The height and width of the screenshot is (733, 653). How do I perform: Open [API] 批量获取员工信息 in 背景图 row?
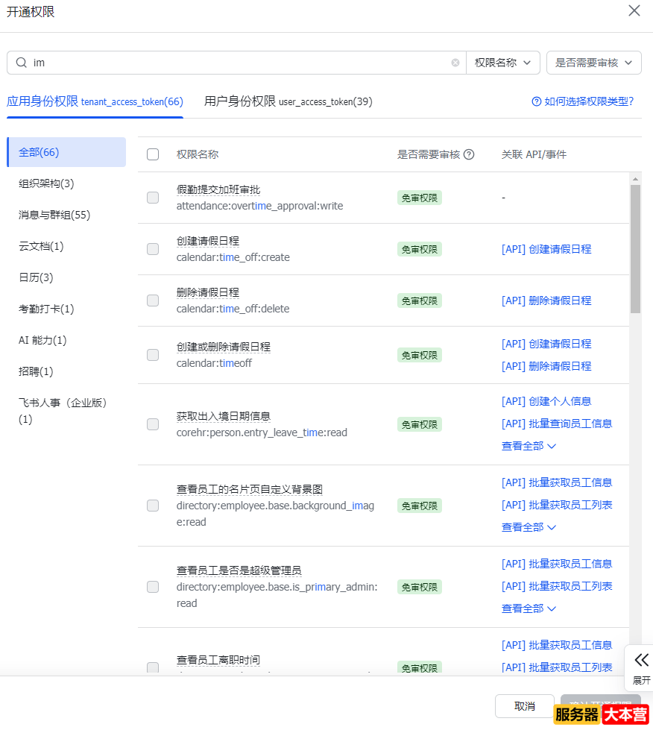click(x=557, y=482)
